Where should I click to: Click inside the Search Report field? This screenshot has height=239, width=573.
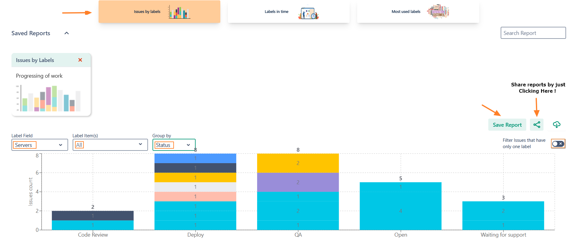(533, 33)
